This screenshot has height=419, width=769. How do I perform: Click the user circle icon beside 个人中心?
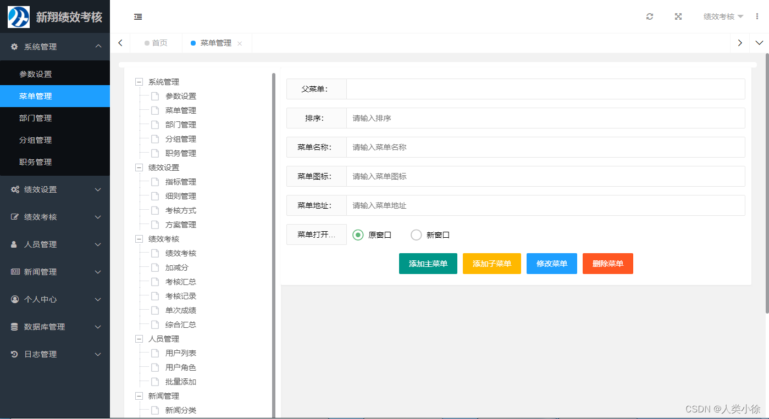pos(15,299)
